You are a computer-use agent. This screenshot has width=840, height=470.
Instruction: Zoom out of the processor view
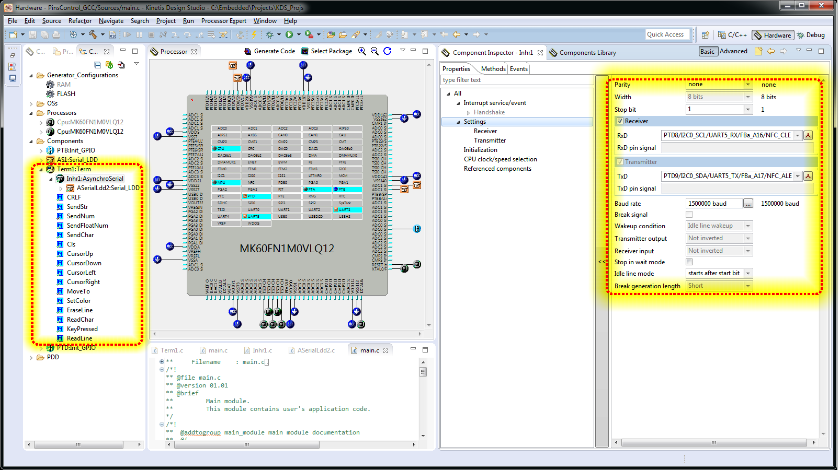click(x=374, y=51)
